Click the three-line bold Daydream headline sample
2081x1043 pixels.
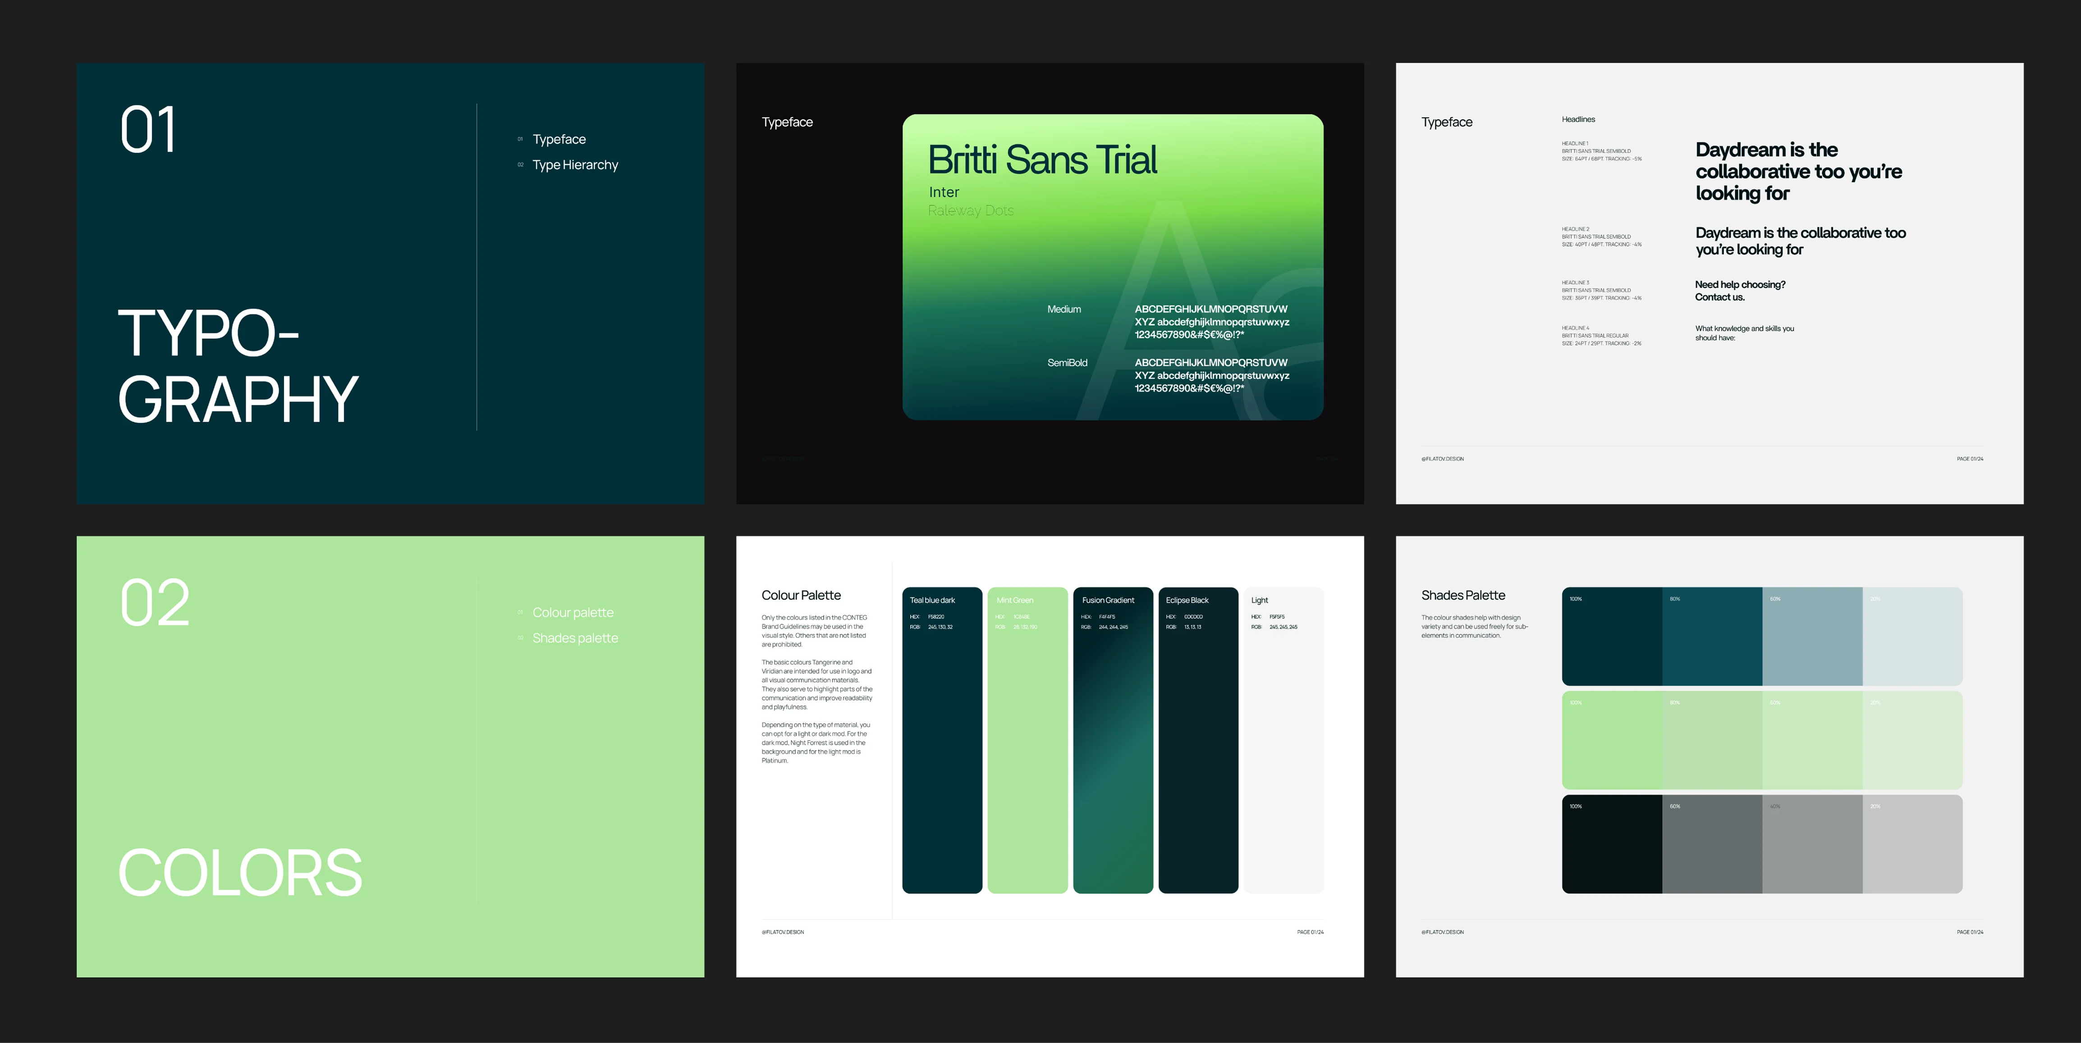pos(1798,171)
